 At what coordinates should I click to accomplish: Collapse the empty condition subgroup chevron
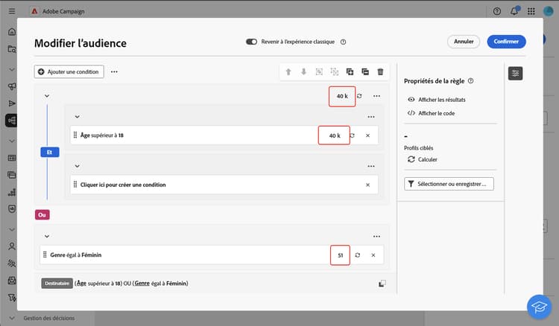click(x=77, y=166)
